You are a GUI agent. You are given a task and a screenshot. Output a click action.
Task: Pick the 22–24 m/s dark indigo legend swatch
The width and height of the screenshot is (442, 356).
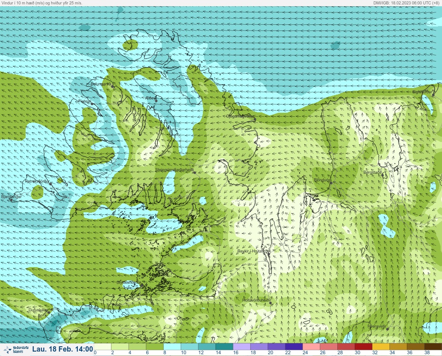coord(294,347)
